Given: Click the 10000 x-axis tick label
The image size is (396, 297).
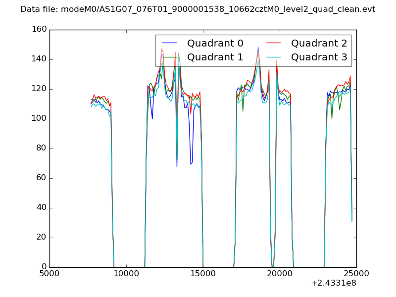Looking at the screenshot, I should click(x=126, y=274).
